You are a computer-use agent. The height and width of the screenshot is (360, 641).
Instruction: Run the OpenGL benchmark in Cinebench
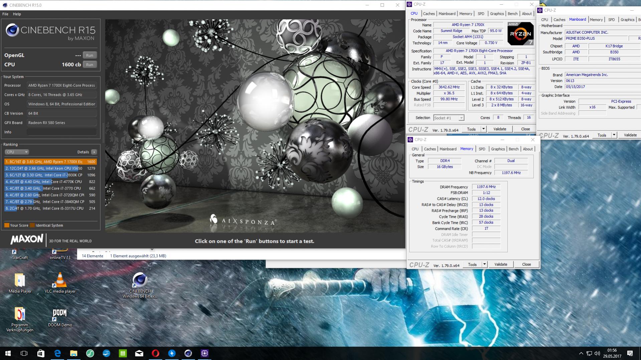90,55
